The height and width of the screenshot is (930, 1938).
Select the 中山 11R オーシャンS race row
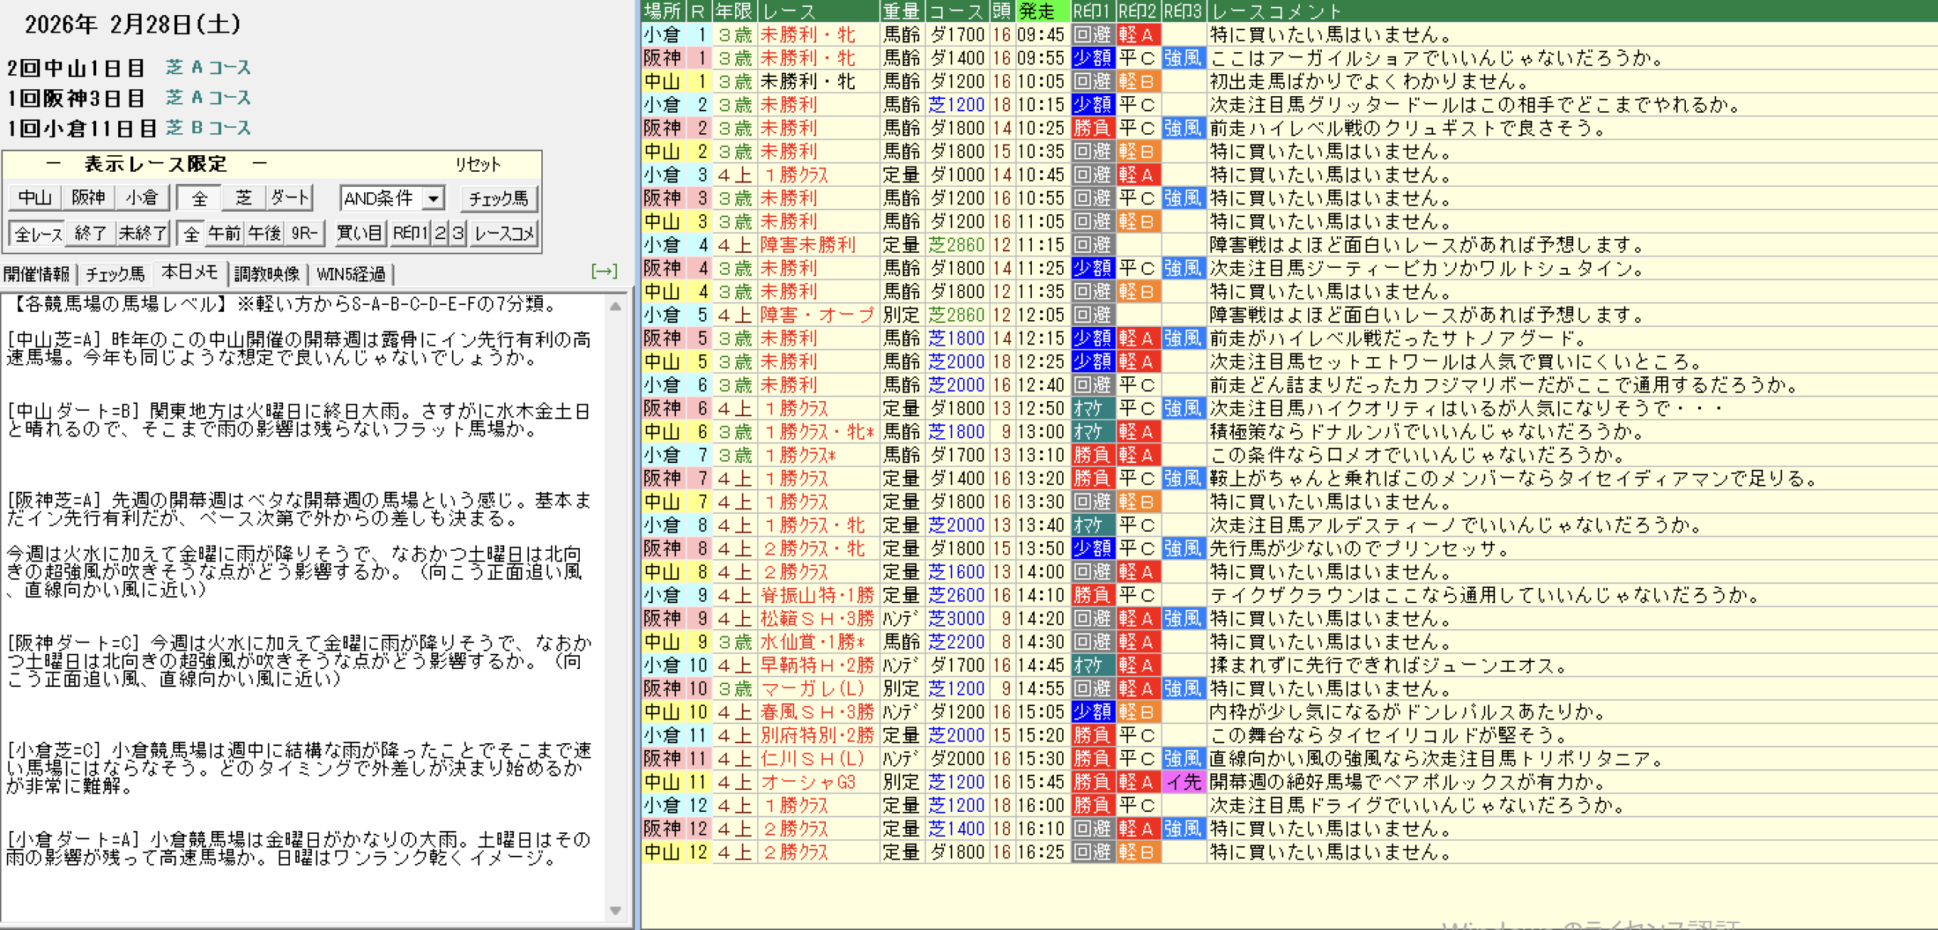pyautogui.click(x=809, y=782)
